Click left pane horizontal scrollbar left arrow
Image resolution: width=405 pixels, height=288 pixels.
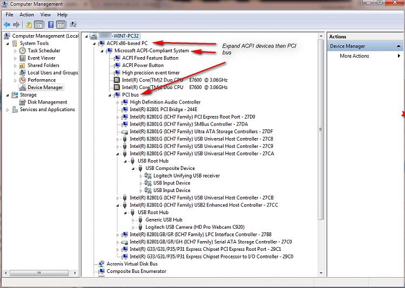(6, 273)
